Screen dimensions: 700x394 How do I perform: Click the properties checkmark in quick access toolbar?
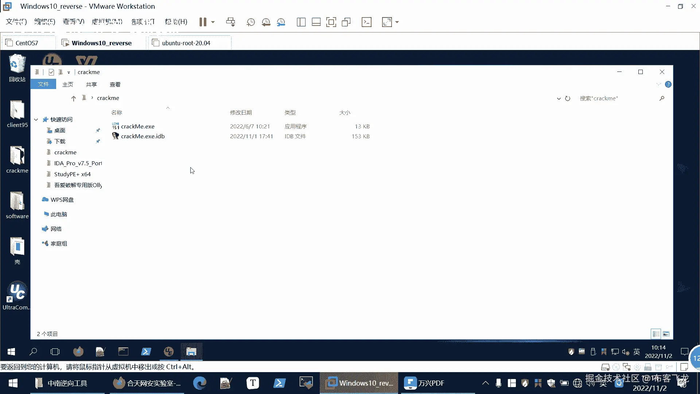point(51,72)
